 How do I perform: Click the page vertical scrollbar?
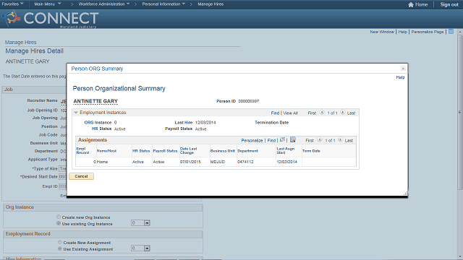click(x=460, y=112)
